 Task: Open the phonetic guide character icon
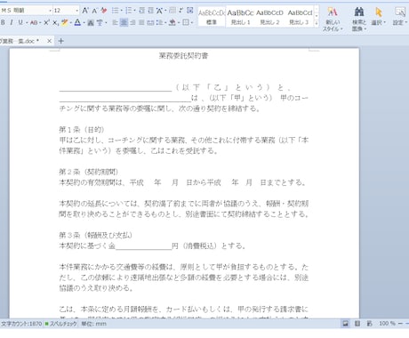click(100, 23)
